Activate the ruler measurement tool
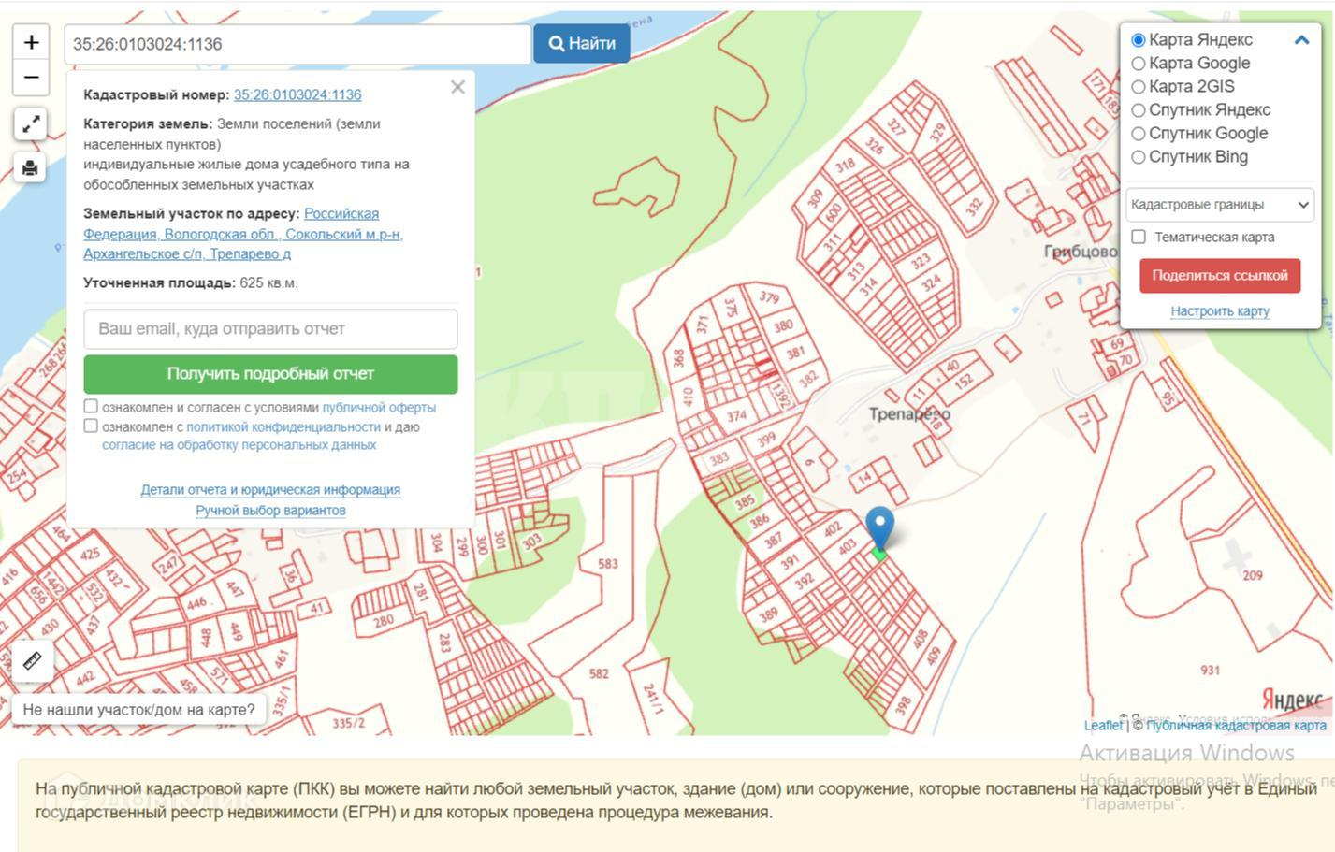The height and width of the screenshot is (852, 1335). tap(32, 660)
